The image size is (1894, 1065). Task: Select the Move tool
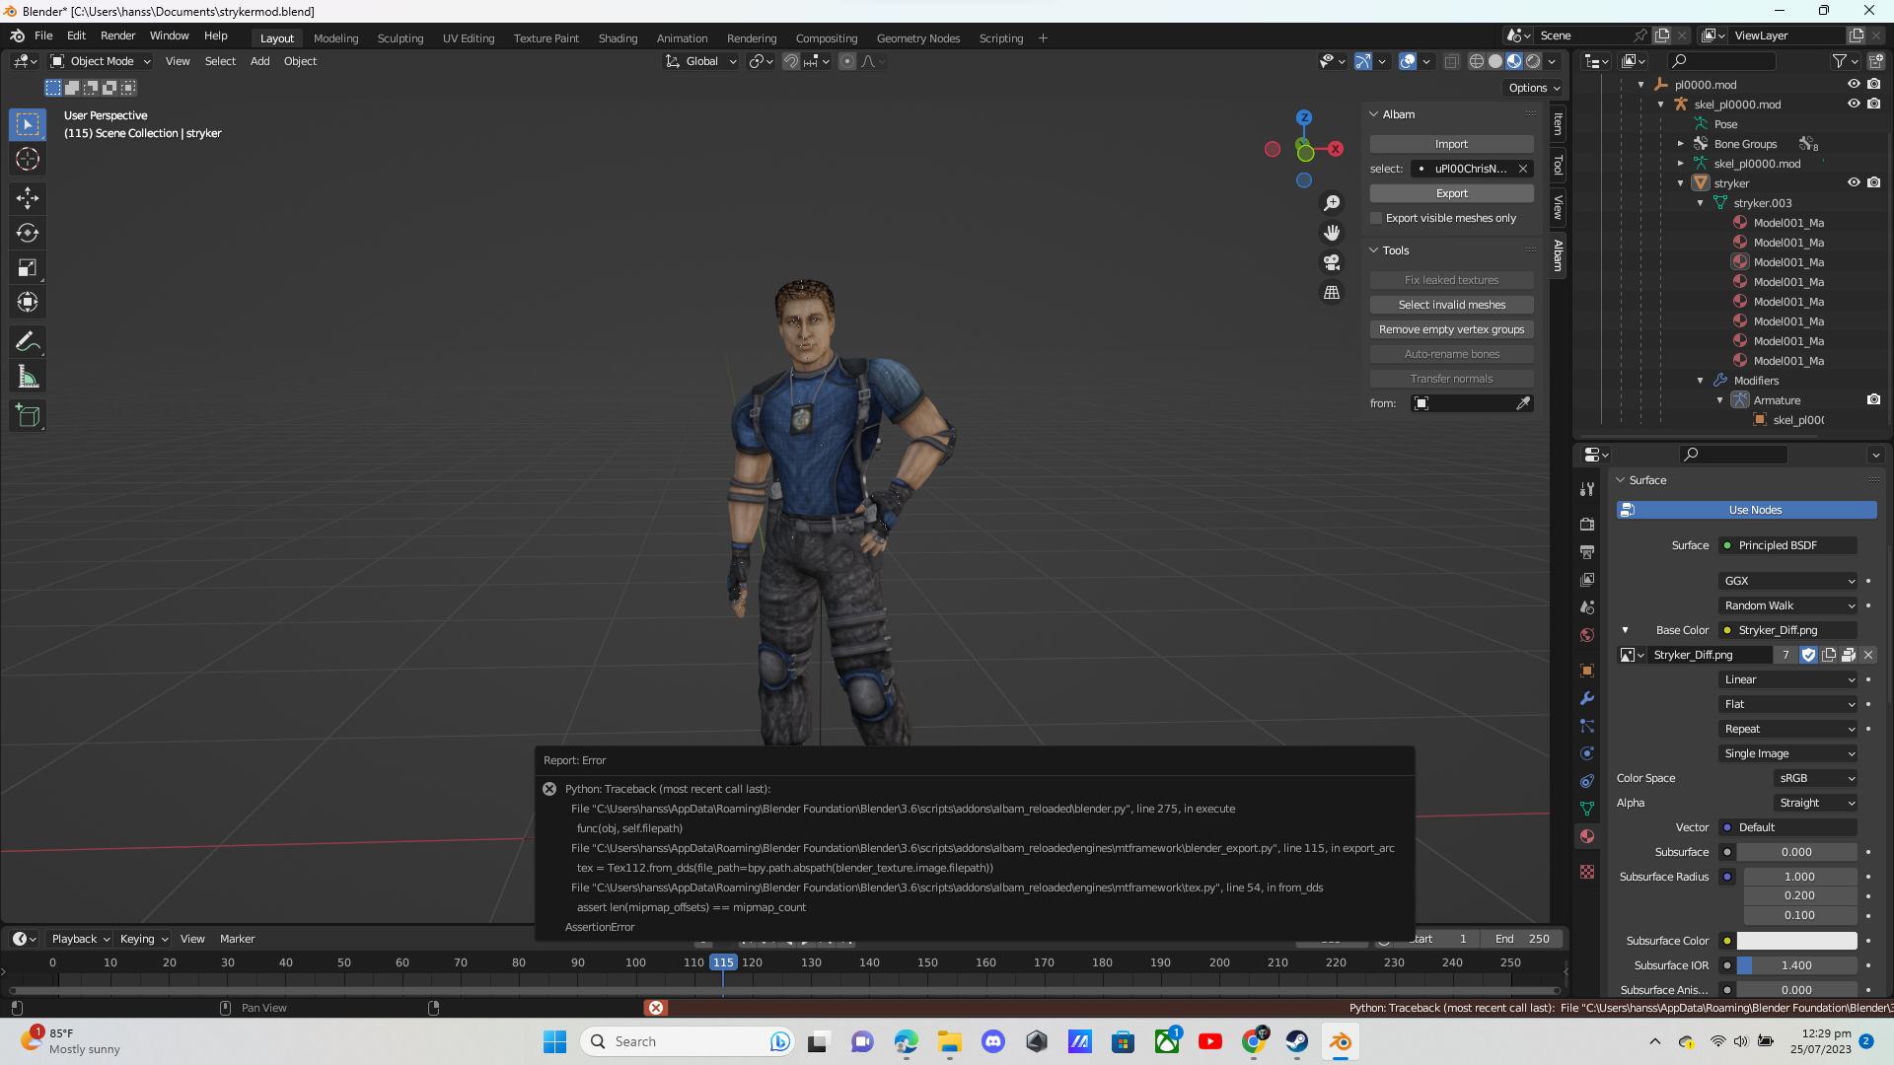point(28,198)
